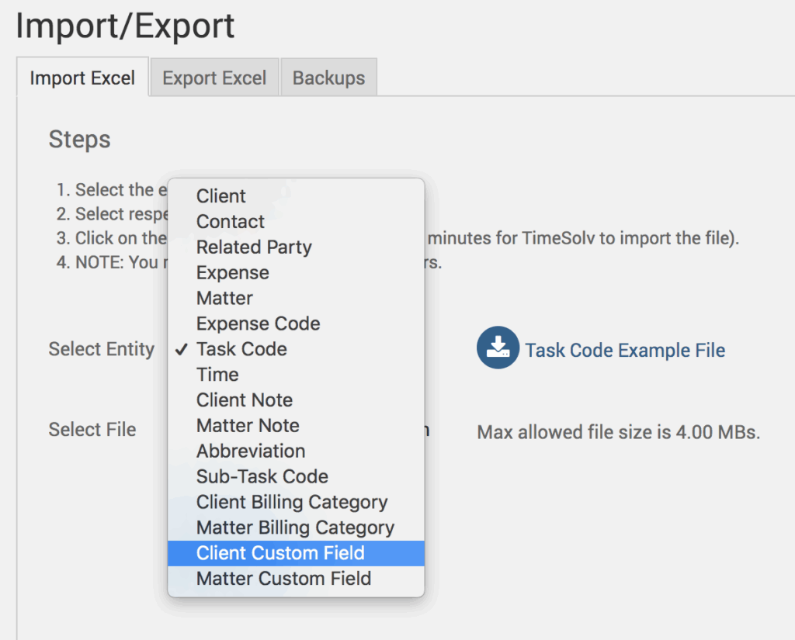The image size is (795, 640).
Task: Open the Backups tab
Action: click(328, 78)
